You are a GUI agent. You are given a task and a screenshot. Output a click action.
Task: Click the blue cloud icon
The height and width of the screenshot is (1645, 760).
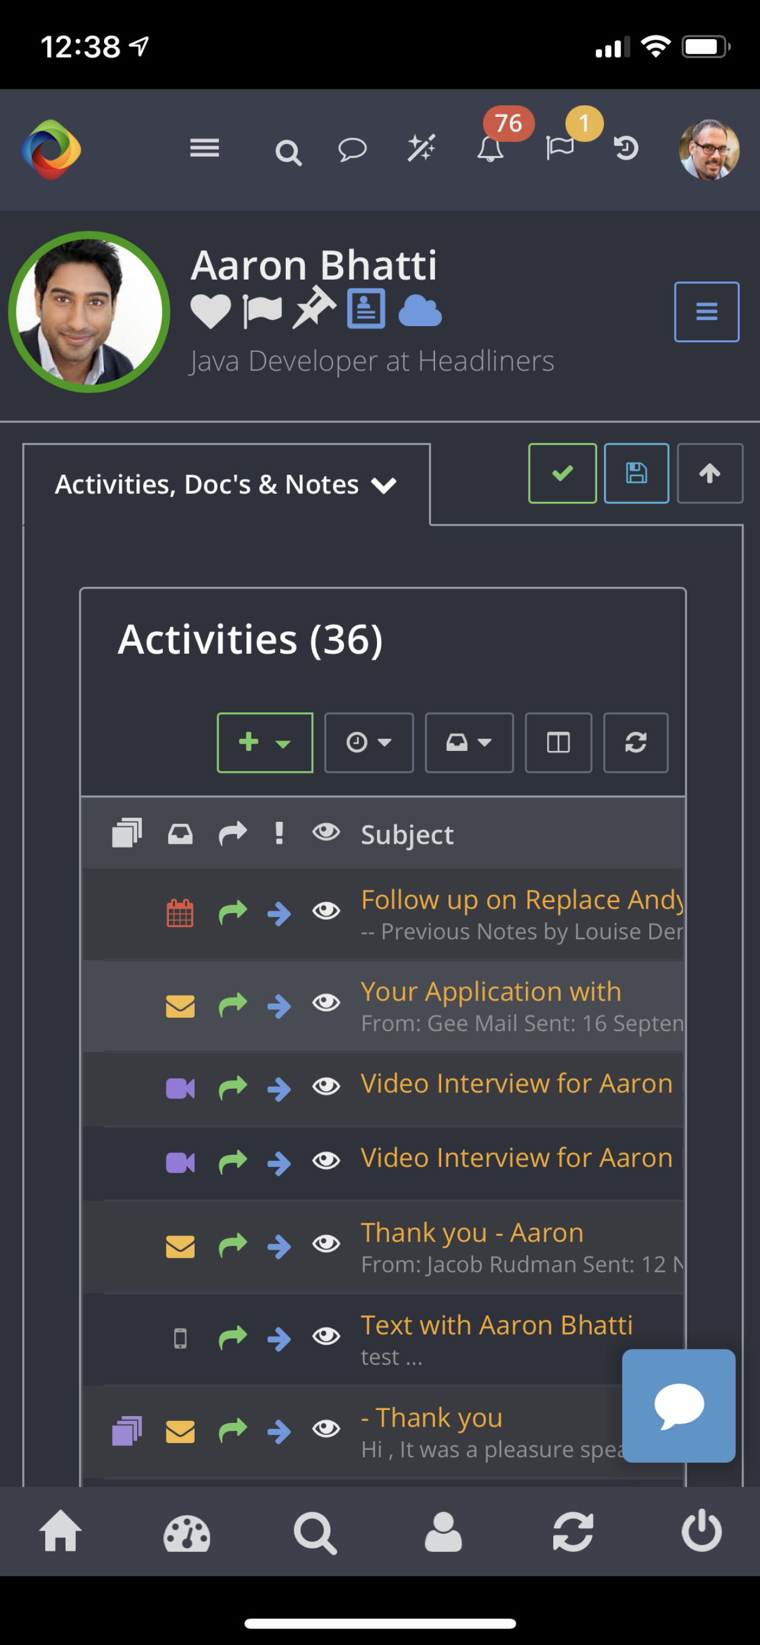(420, 310)
